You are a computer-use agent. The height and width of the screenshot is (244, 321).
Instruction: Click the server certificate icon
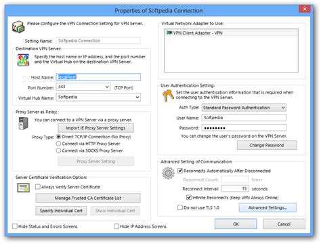[x=23, y=188]
